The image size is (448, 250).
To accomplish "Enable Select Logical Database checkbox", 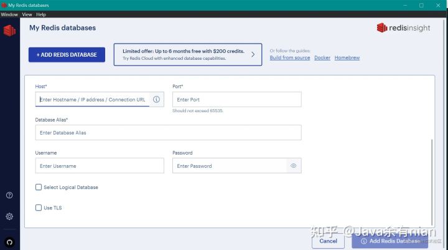I will tap(39, 187).
